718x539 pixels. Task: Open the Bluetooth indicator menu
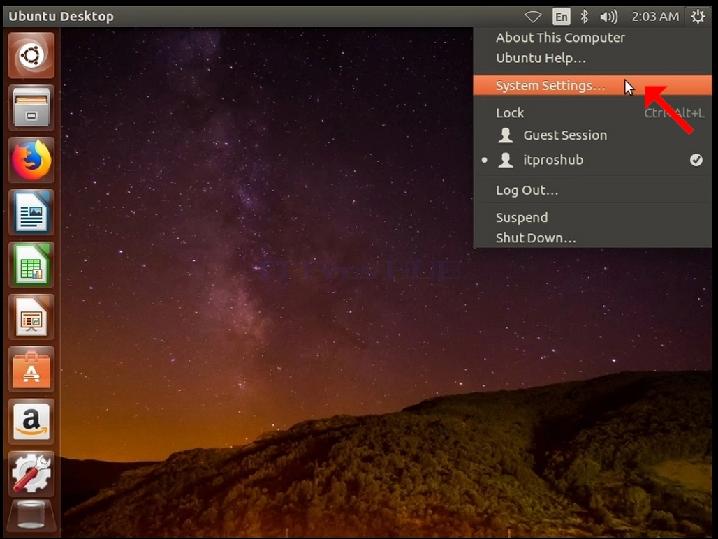585,17
